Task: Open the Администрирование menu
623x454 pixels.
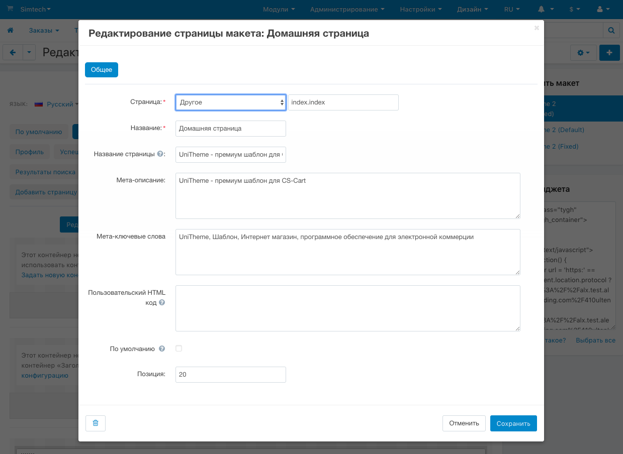Action: (x=347, y=10)
